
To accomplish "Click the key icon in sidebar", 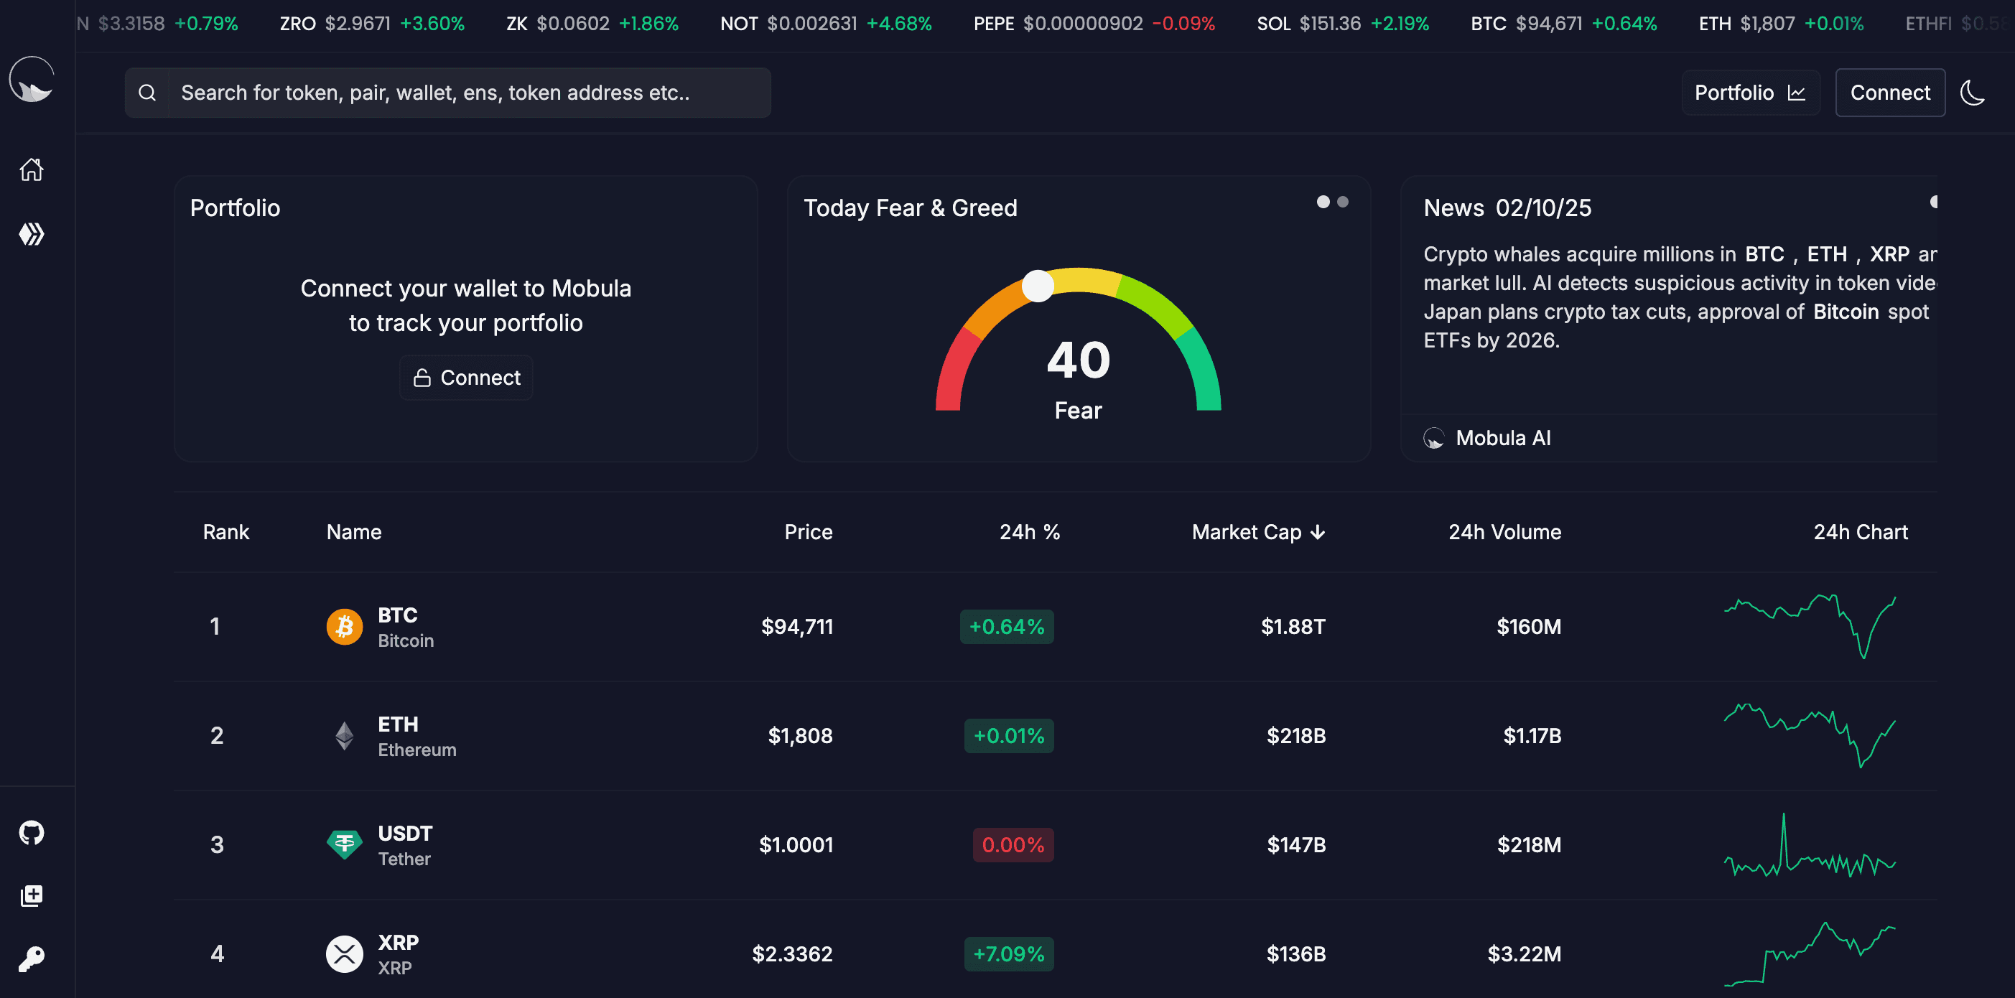I will (32, 958).
